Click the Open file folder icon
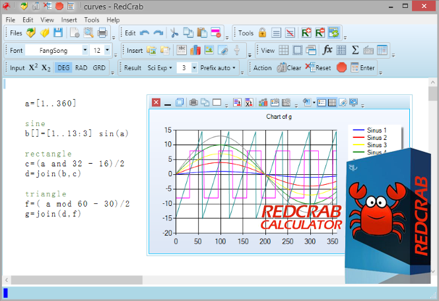This screenshot has height=301, width=439. (44, 33)
